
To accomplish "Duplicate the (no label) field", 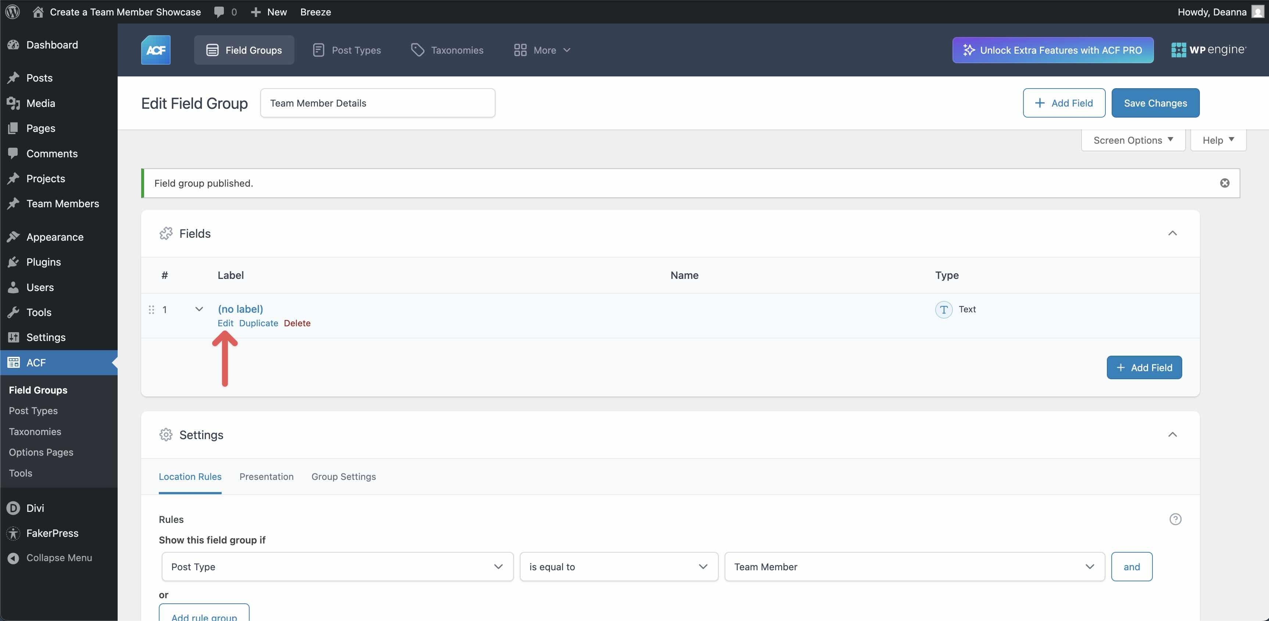I will 258,323.
